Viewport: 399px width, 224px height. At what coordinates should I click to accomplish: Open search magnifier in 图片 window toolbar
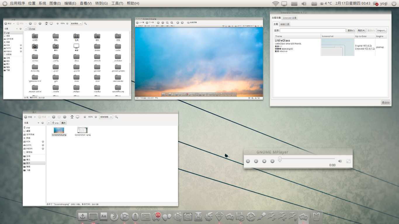click(116, 117)
